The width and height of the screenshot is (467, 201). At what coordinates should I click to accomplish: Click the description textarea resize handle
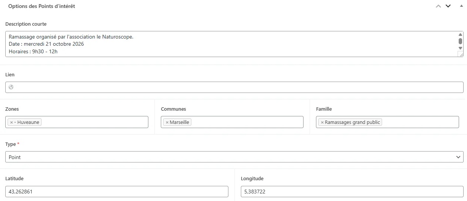click(461, 54)
